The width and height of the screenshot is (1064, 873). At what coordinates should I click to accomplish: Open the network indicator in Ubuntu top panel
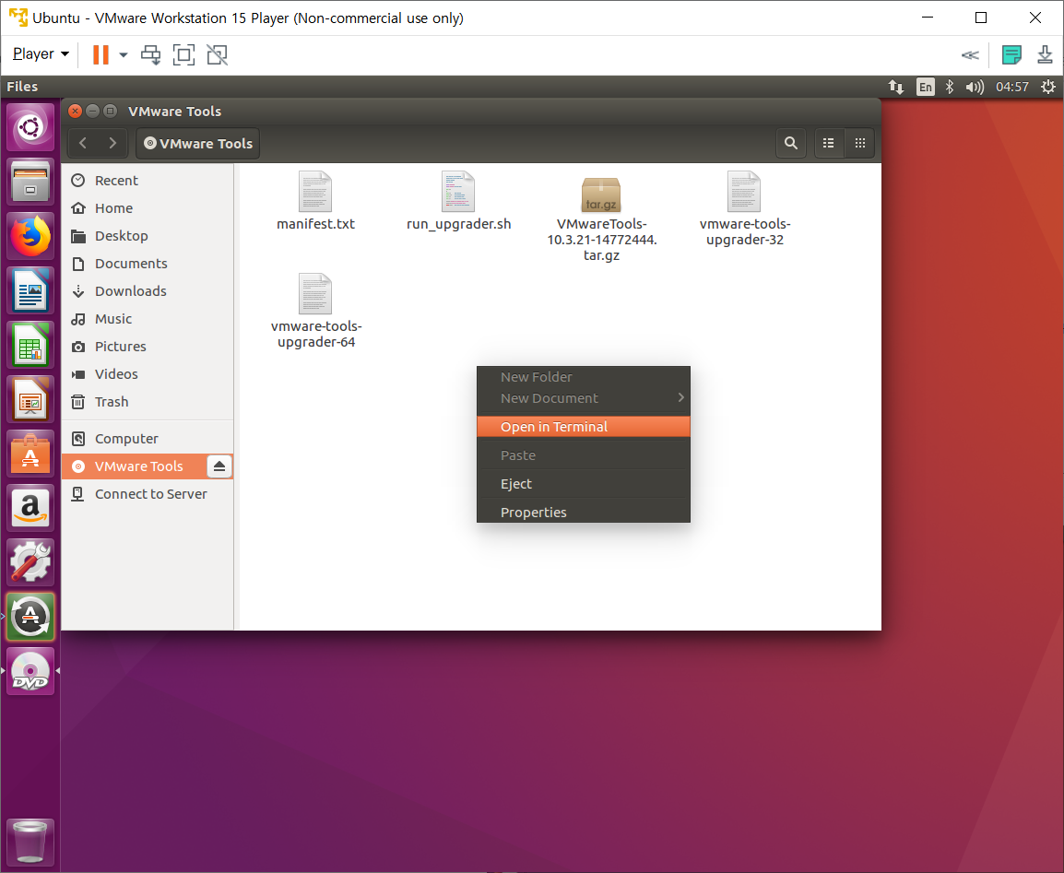point(895,87)
